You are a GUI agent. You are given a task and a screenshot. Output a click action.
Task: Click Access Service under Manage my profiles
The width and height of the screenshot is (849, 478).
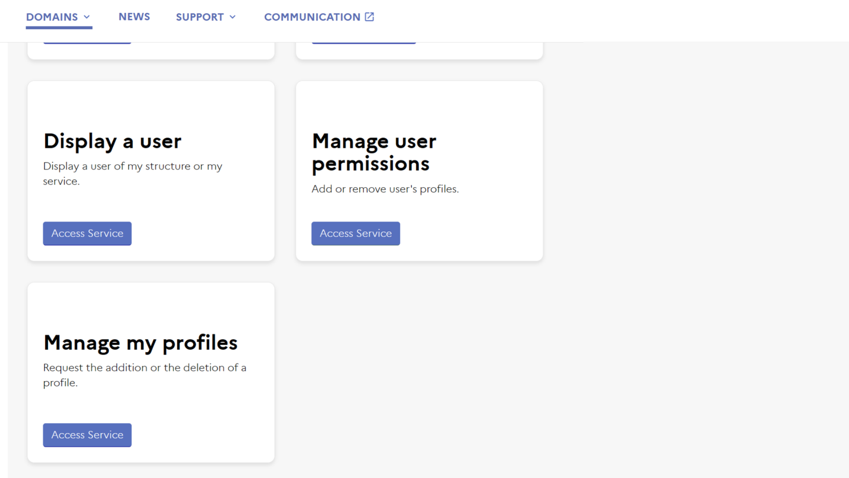coord(87,435)
